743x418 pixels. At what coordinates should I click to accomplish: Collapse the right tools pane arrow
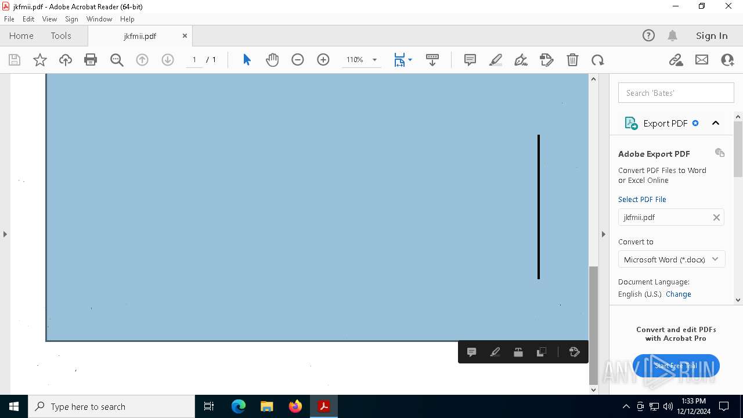pos(603,234)
